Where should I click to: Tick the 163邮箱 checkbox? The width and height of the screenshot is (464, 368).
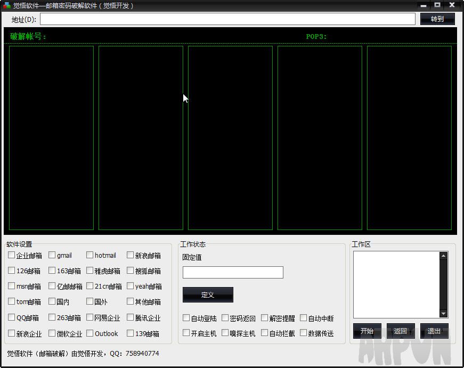[52, 271]
